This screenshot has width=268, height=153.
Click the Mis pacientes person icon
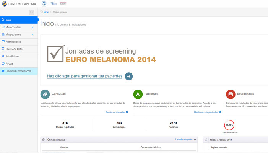click(3, 34)
